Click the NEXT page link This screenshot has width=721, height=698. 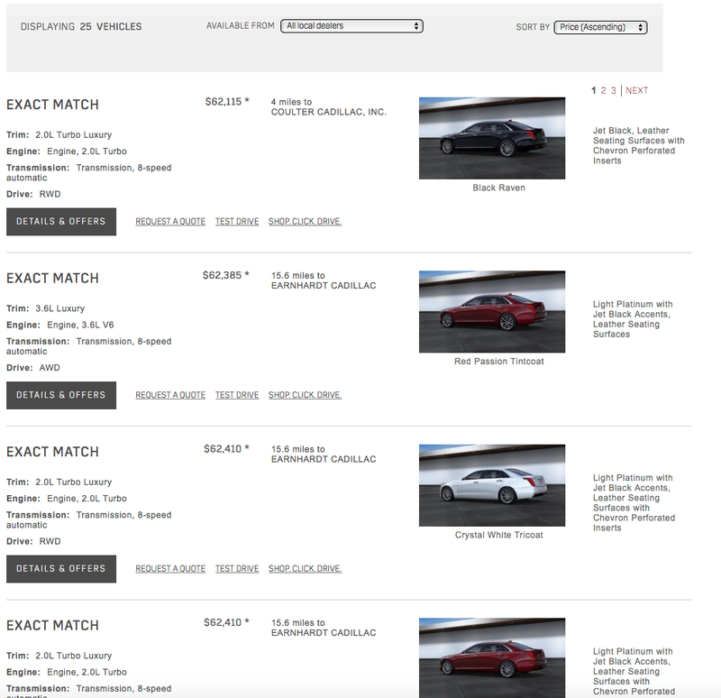pyautogui.click(x=637, y=91)
